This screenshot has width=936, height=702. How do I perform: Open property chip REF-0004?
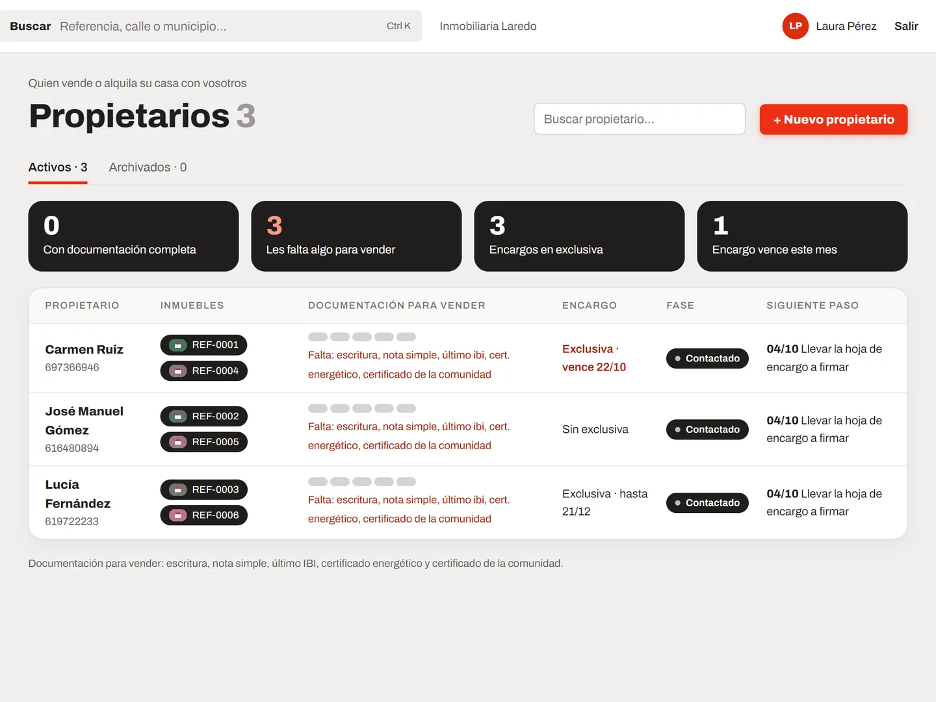click(203, 370)
